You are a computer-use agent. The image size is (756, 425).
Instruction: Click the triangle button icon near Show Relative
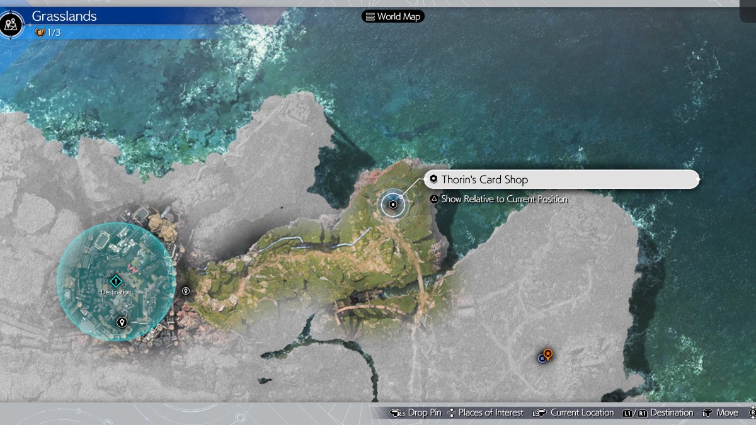click(434, 199)
